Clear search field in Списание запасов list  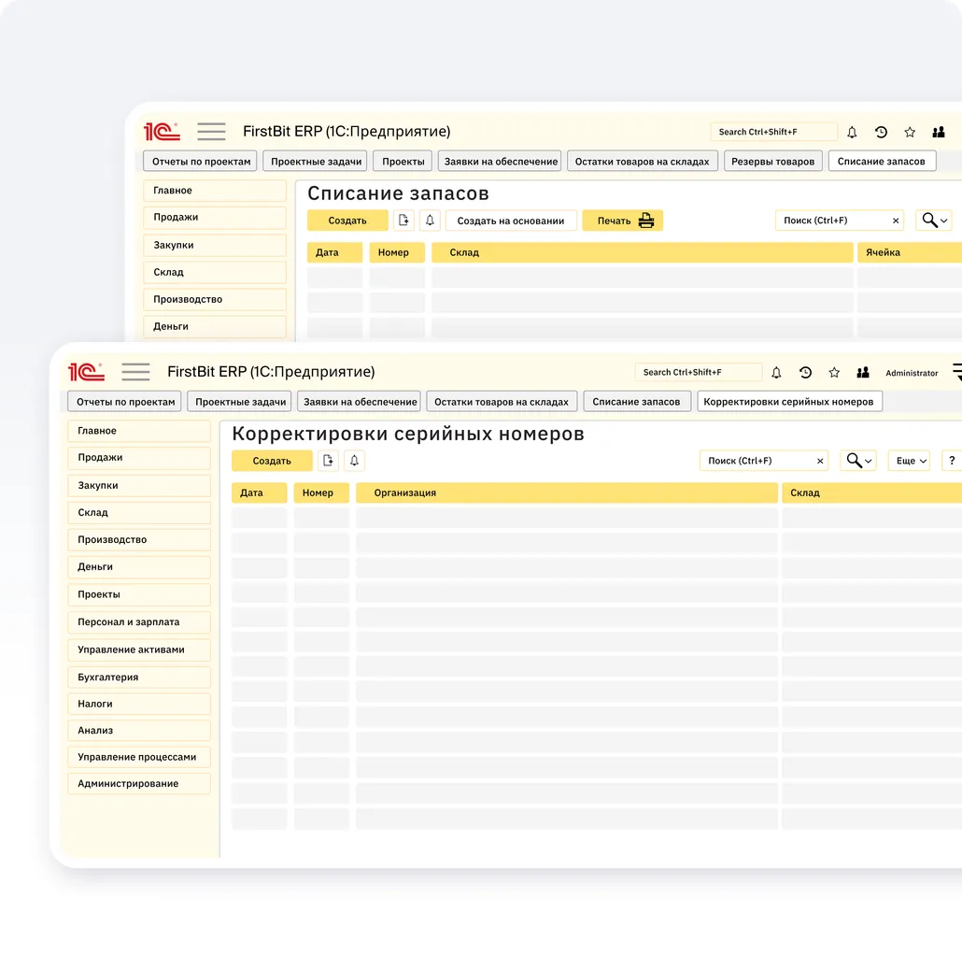coord(896,221)
